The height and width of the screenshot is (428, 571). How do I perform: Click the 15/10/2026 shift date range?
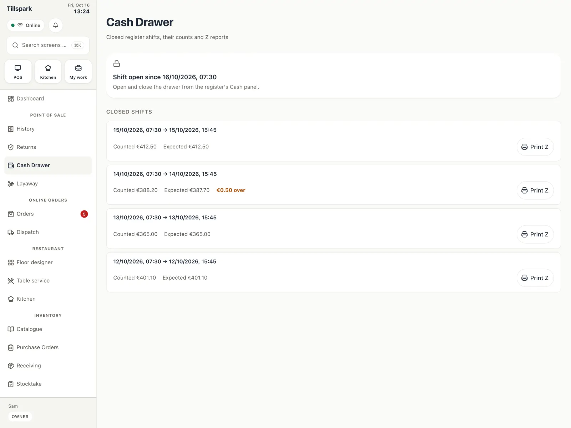pos(165,130)
